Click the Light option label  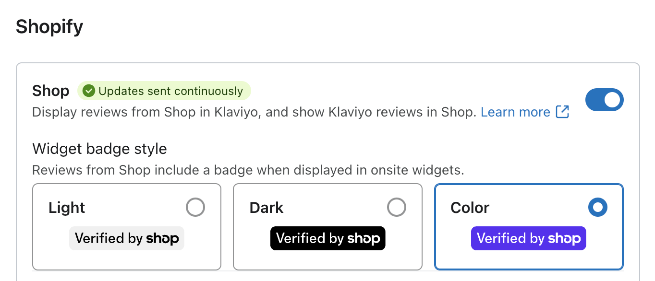pyautogui.click(x=67, y=208)
